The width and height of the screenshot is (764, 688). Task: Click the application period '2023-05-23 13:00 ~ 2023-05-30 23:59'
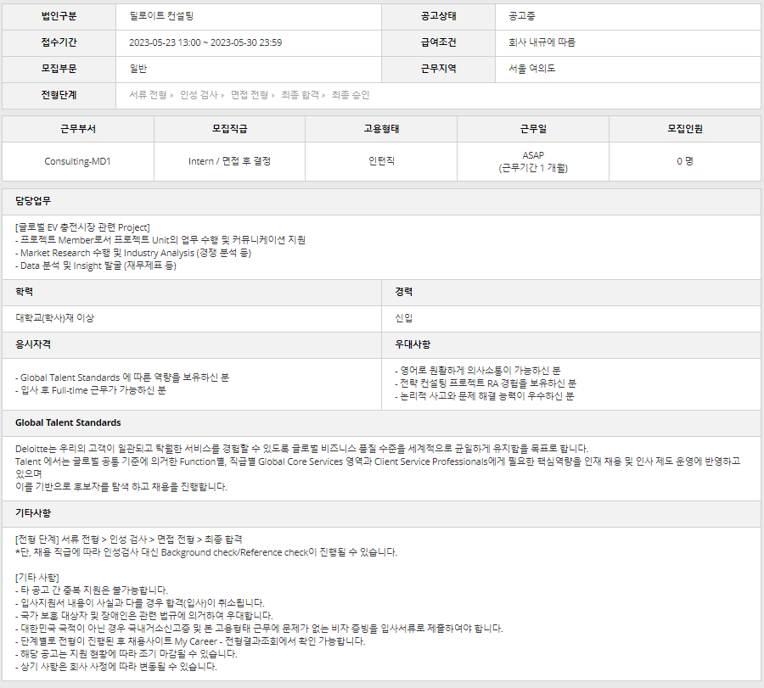point(205,42)
